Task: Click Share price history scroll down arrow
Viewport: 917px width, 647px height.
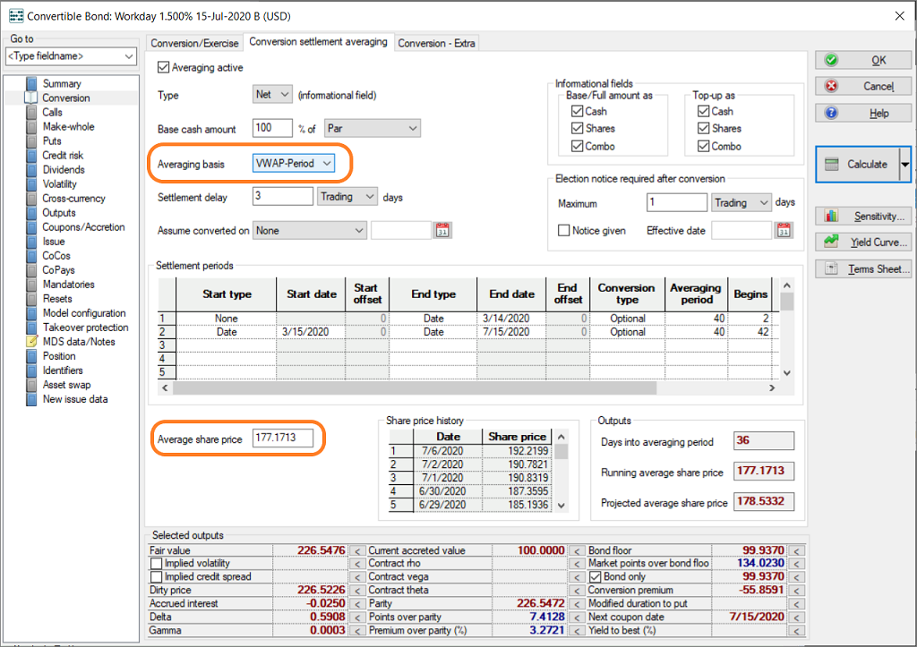Action: click(x=561, y=506)
